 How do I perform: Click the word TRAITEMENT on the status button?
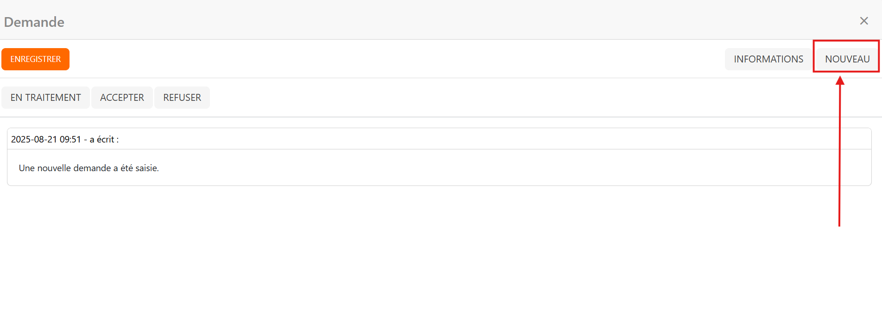coord(53,98)
